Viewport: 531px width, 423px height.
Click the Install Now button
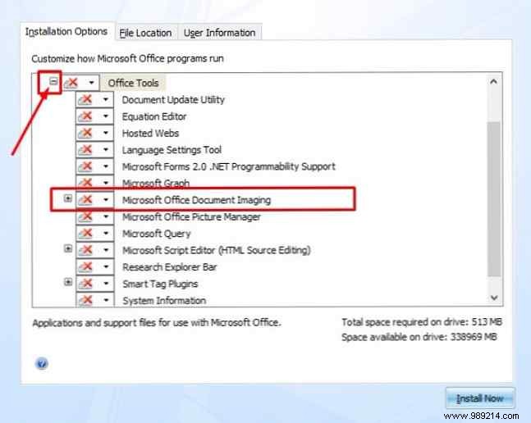480,398
